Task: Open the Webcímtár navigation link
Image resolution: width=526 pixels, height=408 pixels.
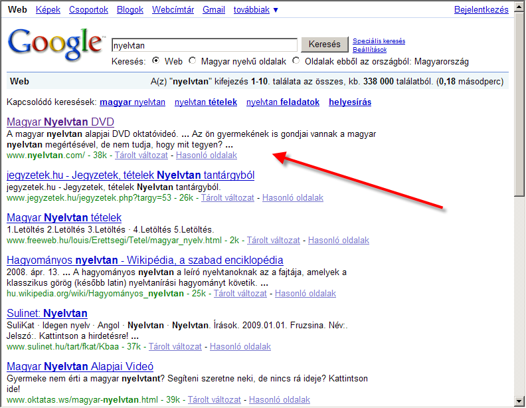Action: click(x=173, y=10)
